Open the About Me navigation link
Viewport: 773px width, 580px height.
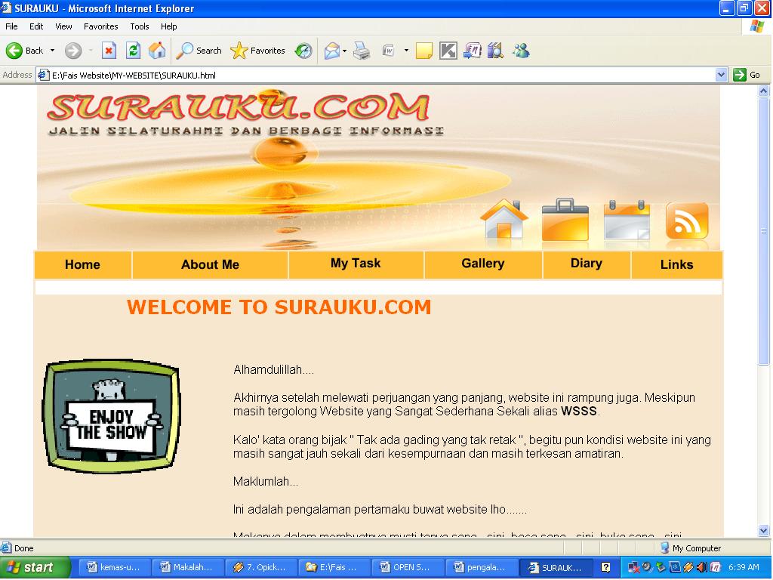click(210, 264)
